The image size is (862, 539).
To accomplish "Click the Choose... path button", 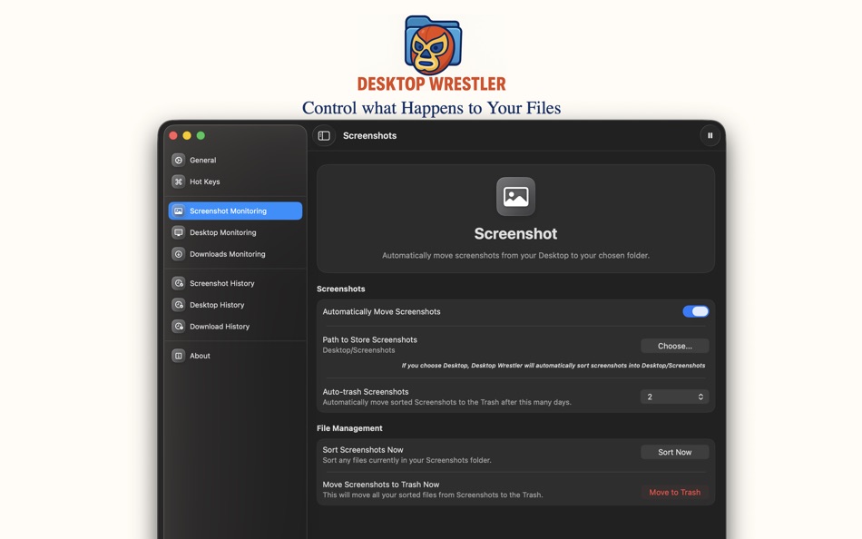I will click(674, 346).
